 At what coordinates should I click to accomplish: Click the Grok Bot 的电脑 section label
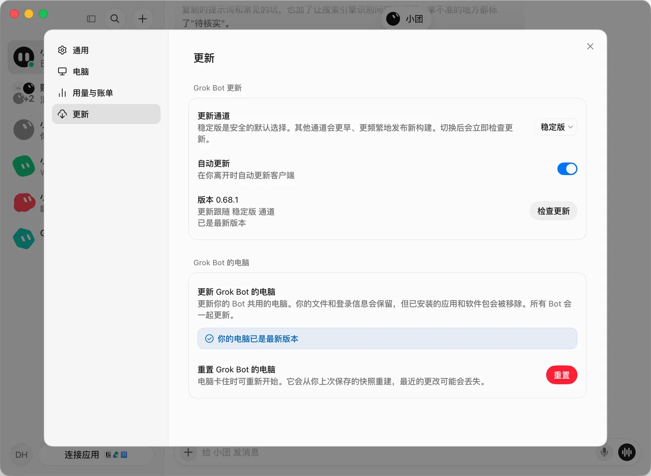(x=221, y=263)
